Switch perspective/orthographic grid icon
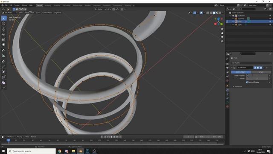 222,41
